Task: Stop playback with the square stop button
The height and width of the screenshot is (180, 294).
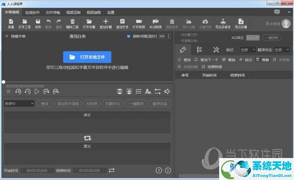Action: point(8,91)
